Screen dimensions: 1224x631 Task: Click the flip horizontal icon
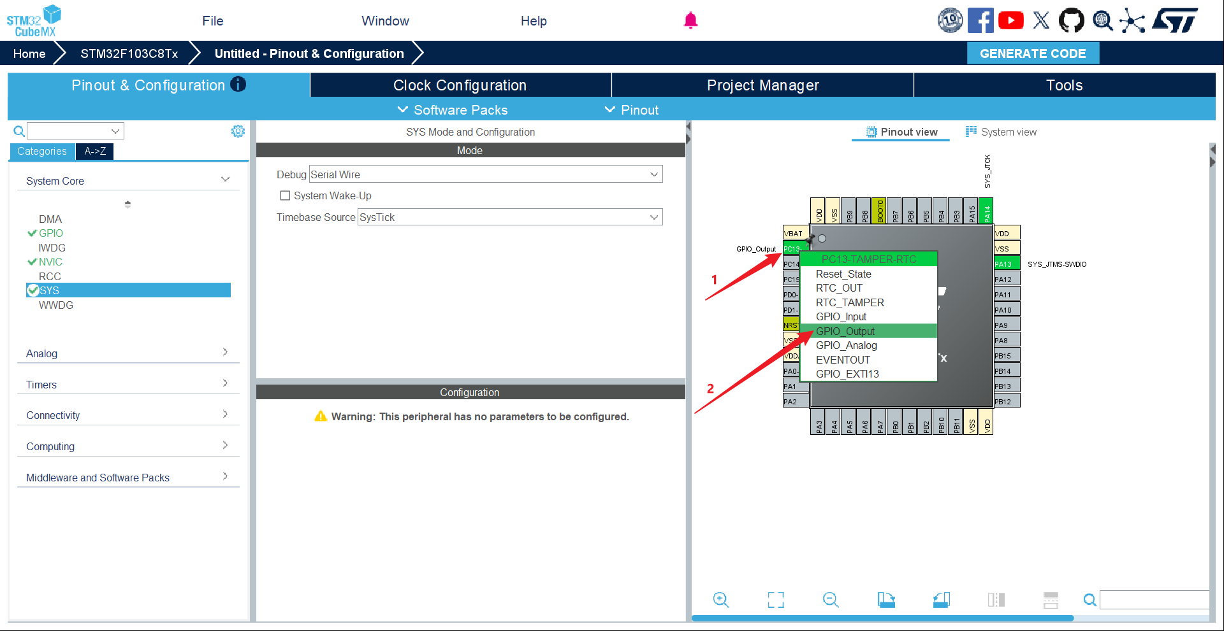pos(996,600)
